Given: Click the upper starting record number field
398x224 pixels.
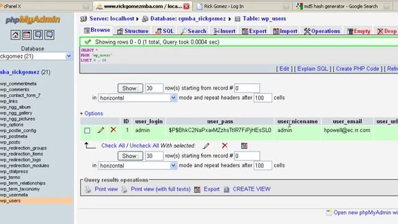Looking at the screenshot, I should click(x=247, y=88).
